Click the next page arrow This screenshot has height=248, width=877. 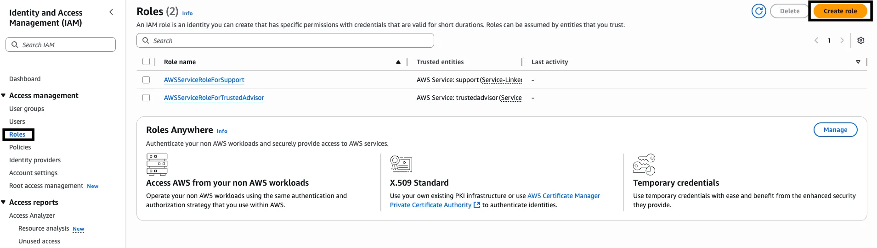coord(842,40)
